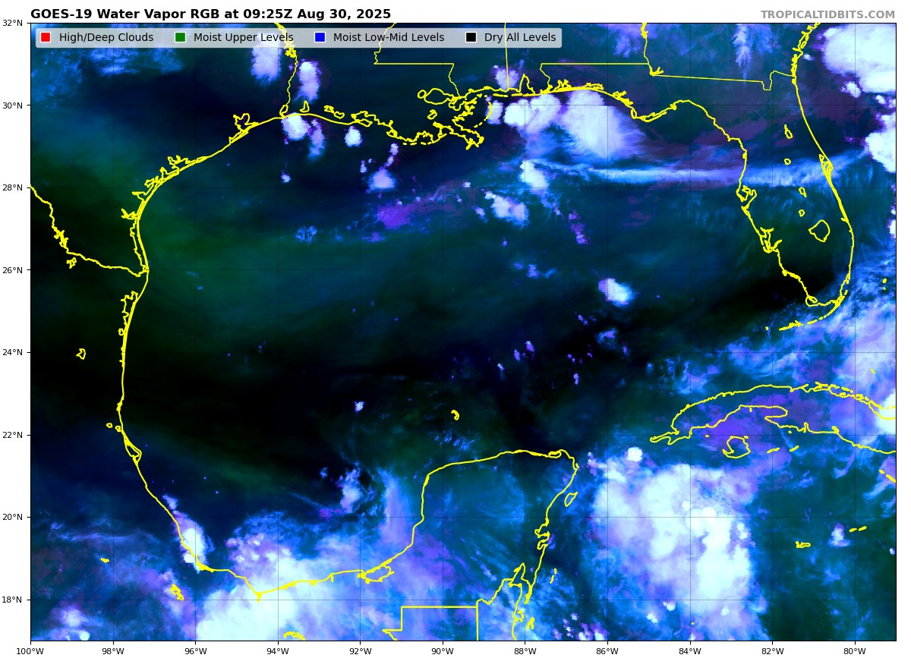Click the 94°W longitude label

pyautogui.click(x=278, y=650)
